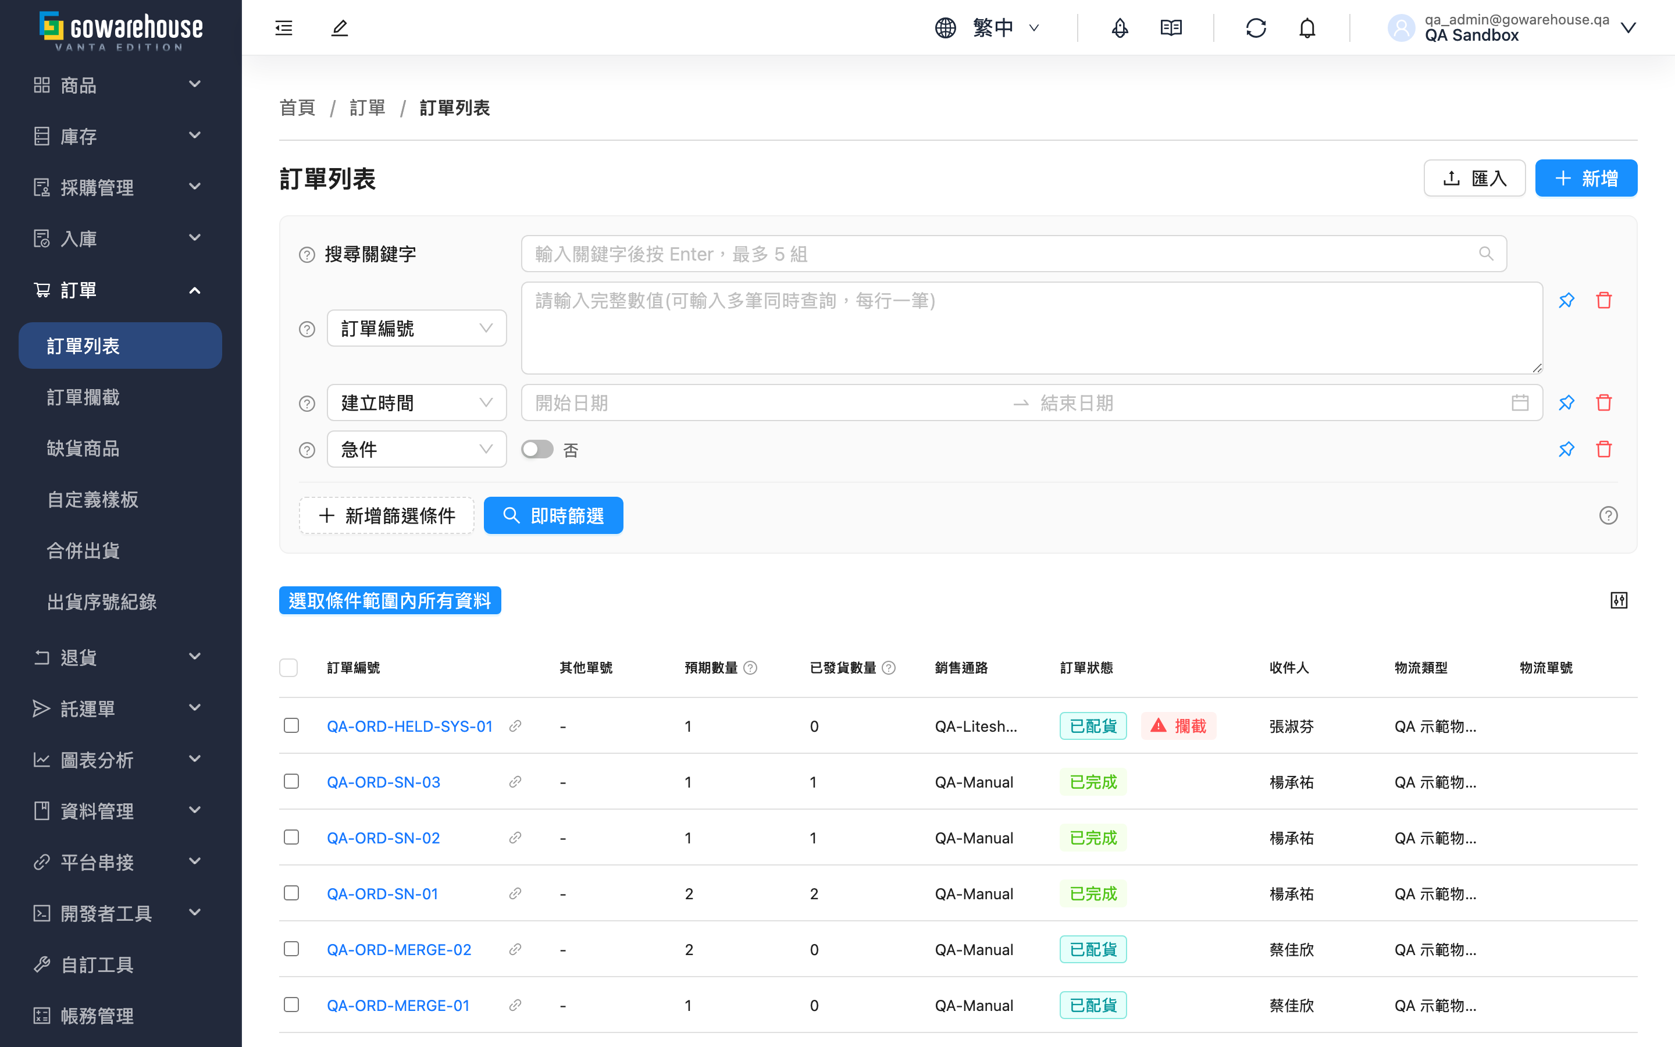
Task: Select the QA-ORD-SN-03 row checkbox
Action: (x=291, y=781)
